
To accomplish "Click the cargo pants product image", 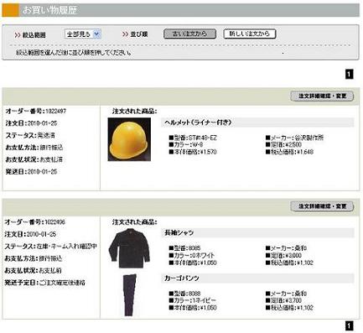I will click(130, 294).
